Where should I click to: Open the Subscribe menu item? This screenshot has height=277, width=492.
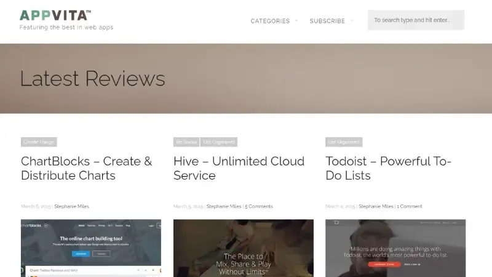tap(327, 21)
